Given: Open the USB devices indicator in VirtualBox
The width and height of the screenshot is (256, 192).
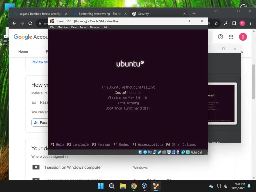Looking at the screenshot, I should click(159, 152).
